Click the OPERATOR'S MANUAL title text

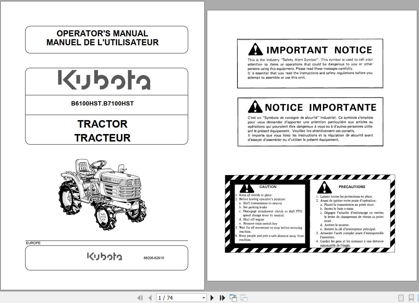102,34
